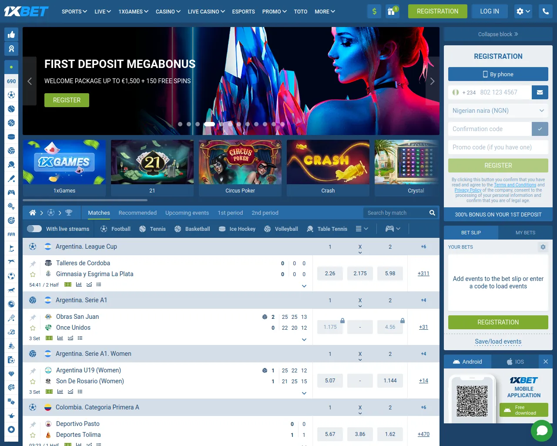The height and width of the screenshot is (446, 557).
Task: Expand the More dropdown menu
Action: point(325,12)
